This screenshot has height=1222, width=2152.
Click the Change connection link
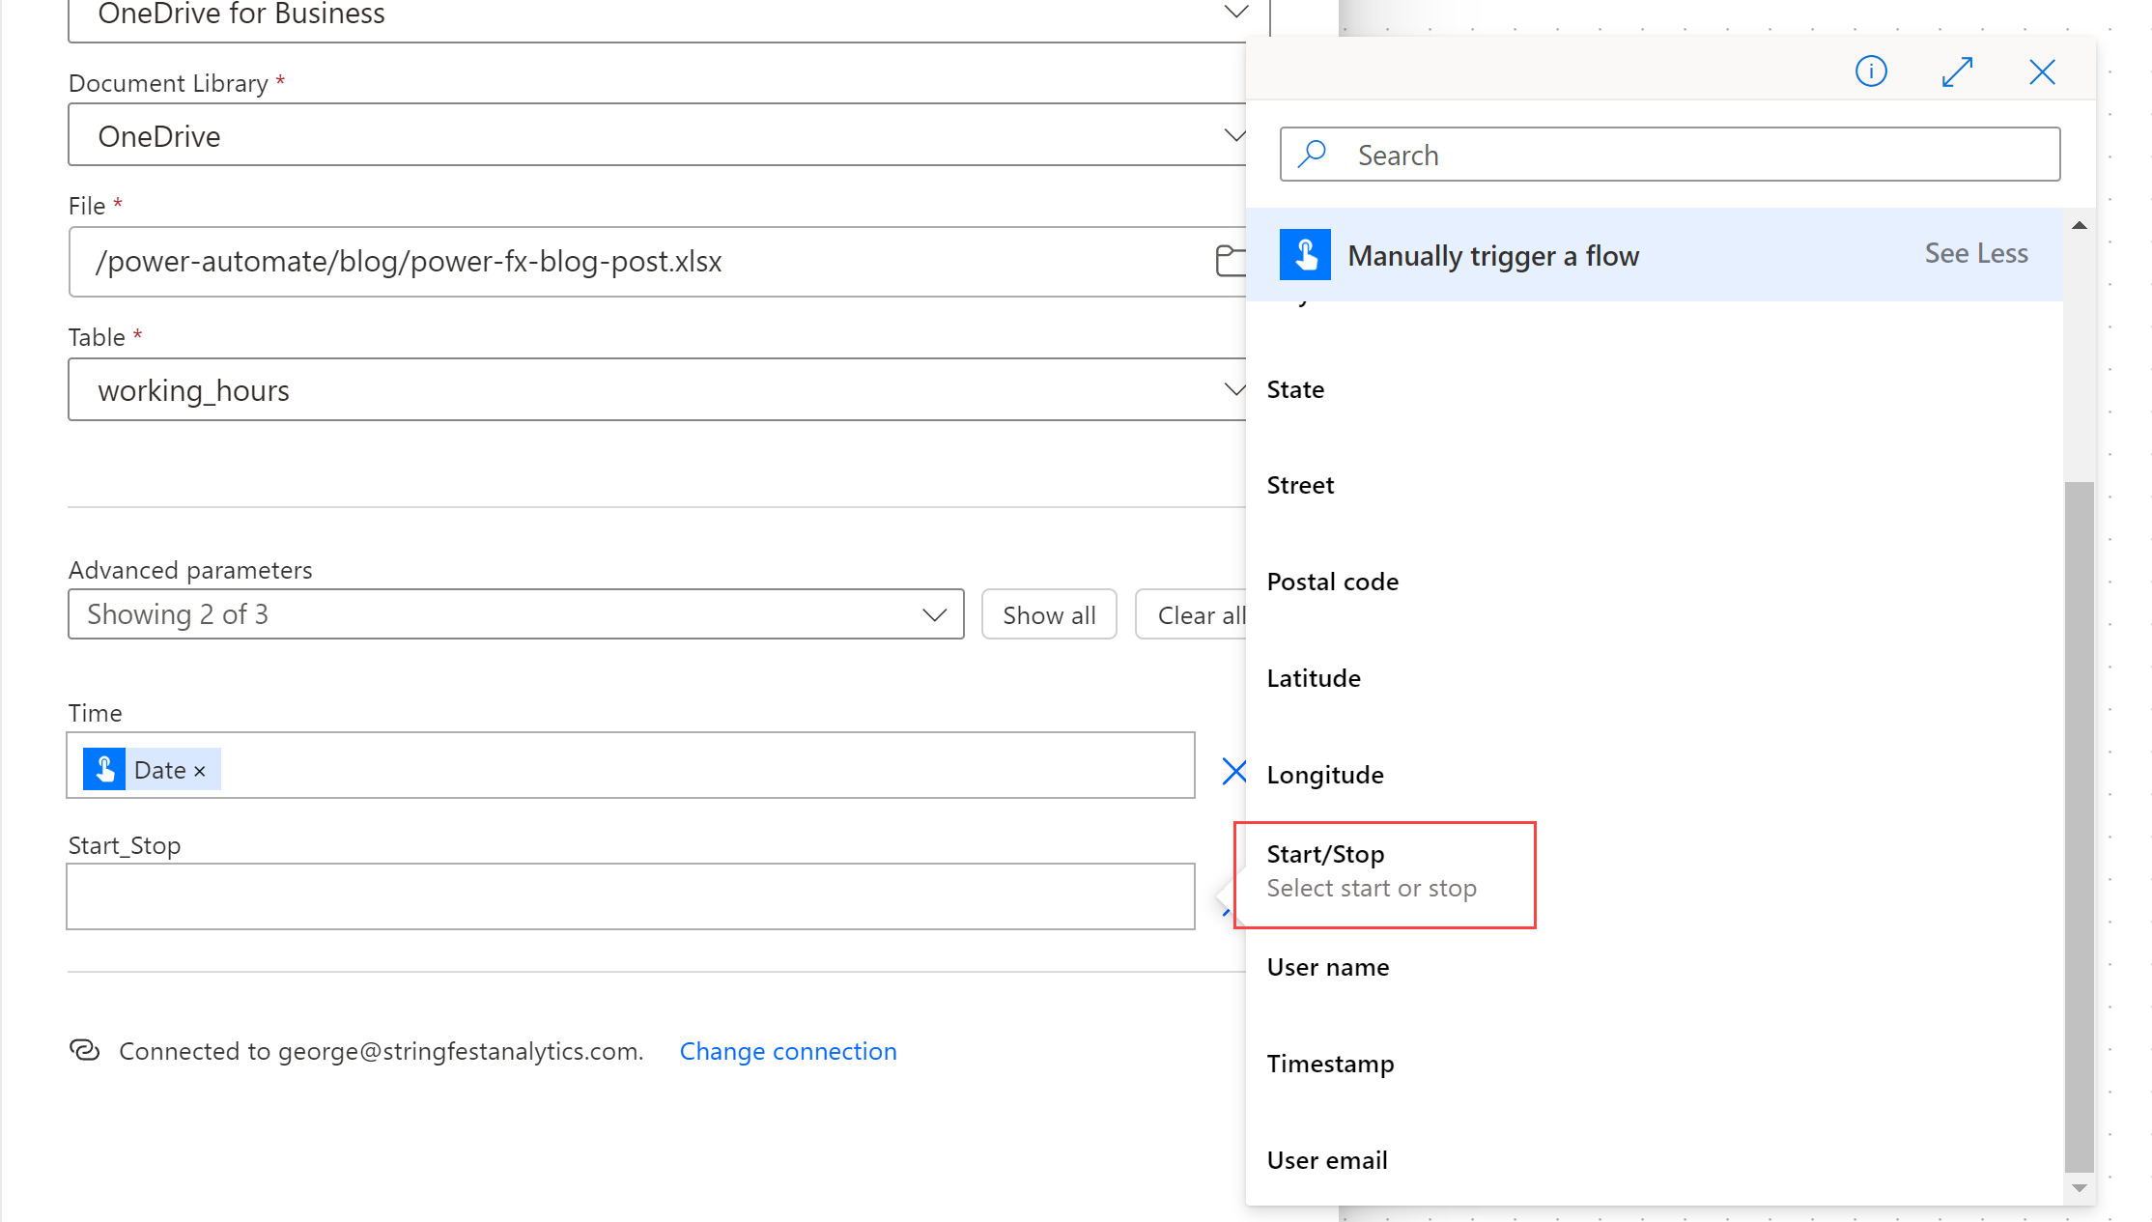coord(787,1051)
